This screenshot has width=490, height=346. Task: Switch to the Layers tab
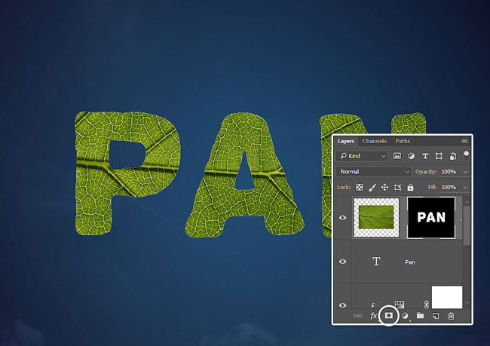click(x=346, y=141)
